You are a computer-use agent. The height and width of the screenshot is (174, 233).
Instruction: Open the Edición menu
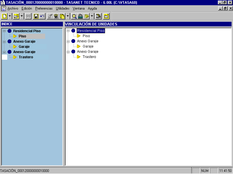pos(27,8)
